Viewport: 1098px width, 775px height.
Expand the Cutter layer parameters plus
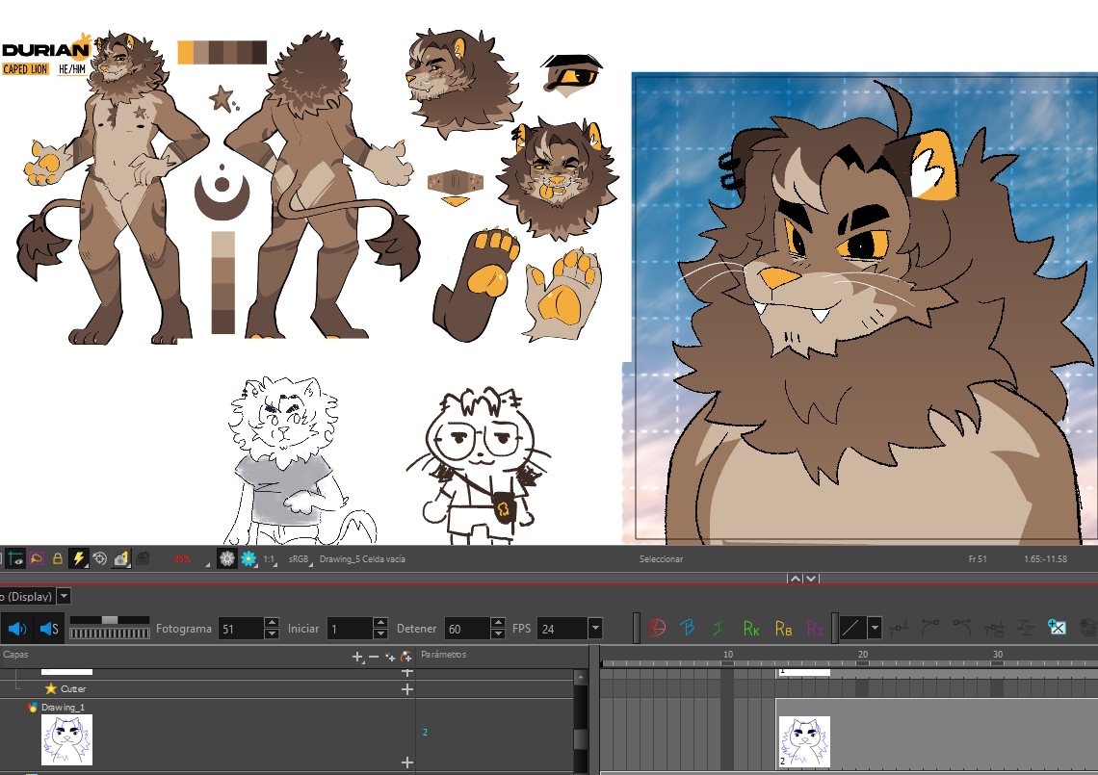pyautogui.click(x=406, y=689)
